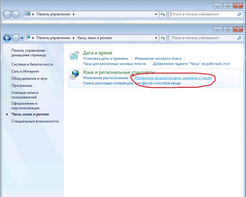Open 'Смена раскладки клавиатуры или других способов ввода'
This screenshot has width=246, height=197.
pyautogui.click(x=132, y=83)
